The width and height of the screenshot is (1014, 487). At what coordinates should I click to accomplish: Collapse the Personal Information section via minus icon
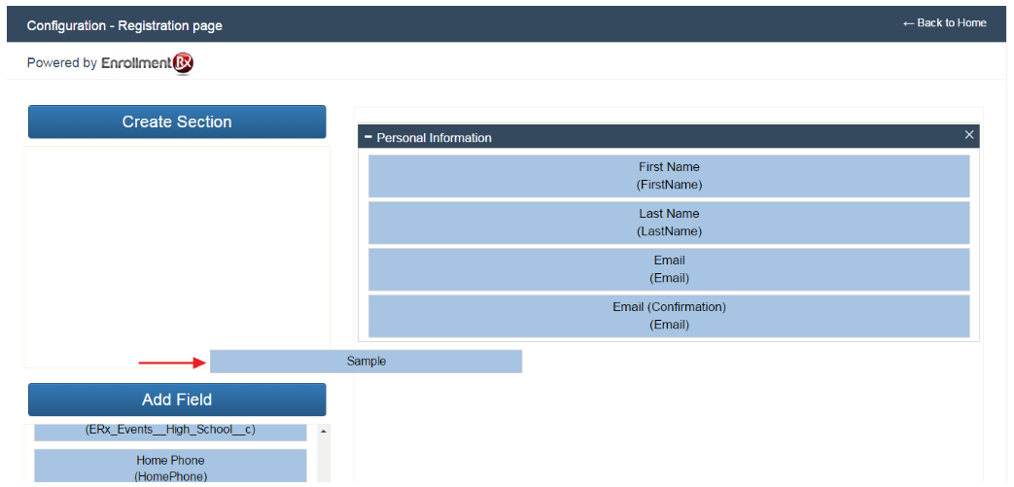(368, 137)
